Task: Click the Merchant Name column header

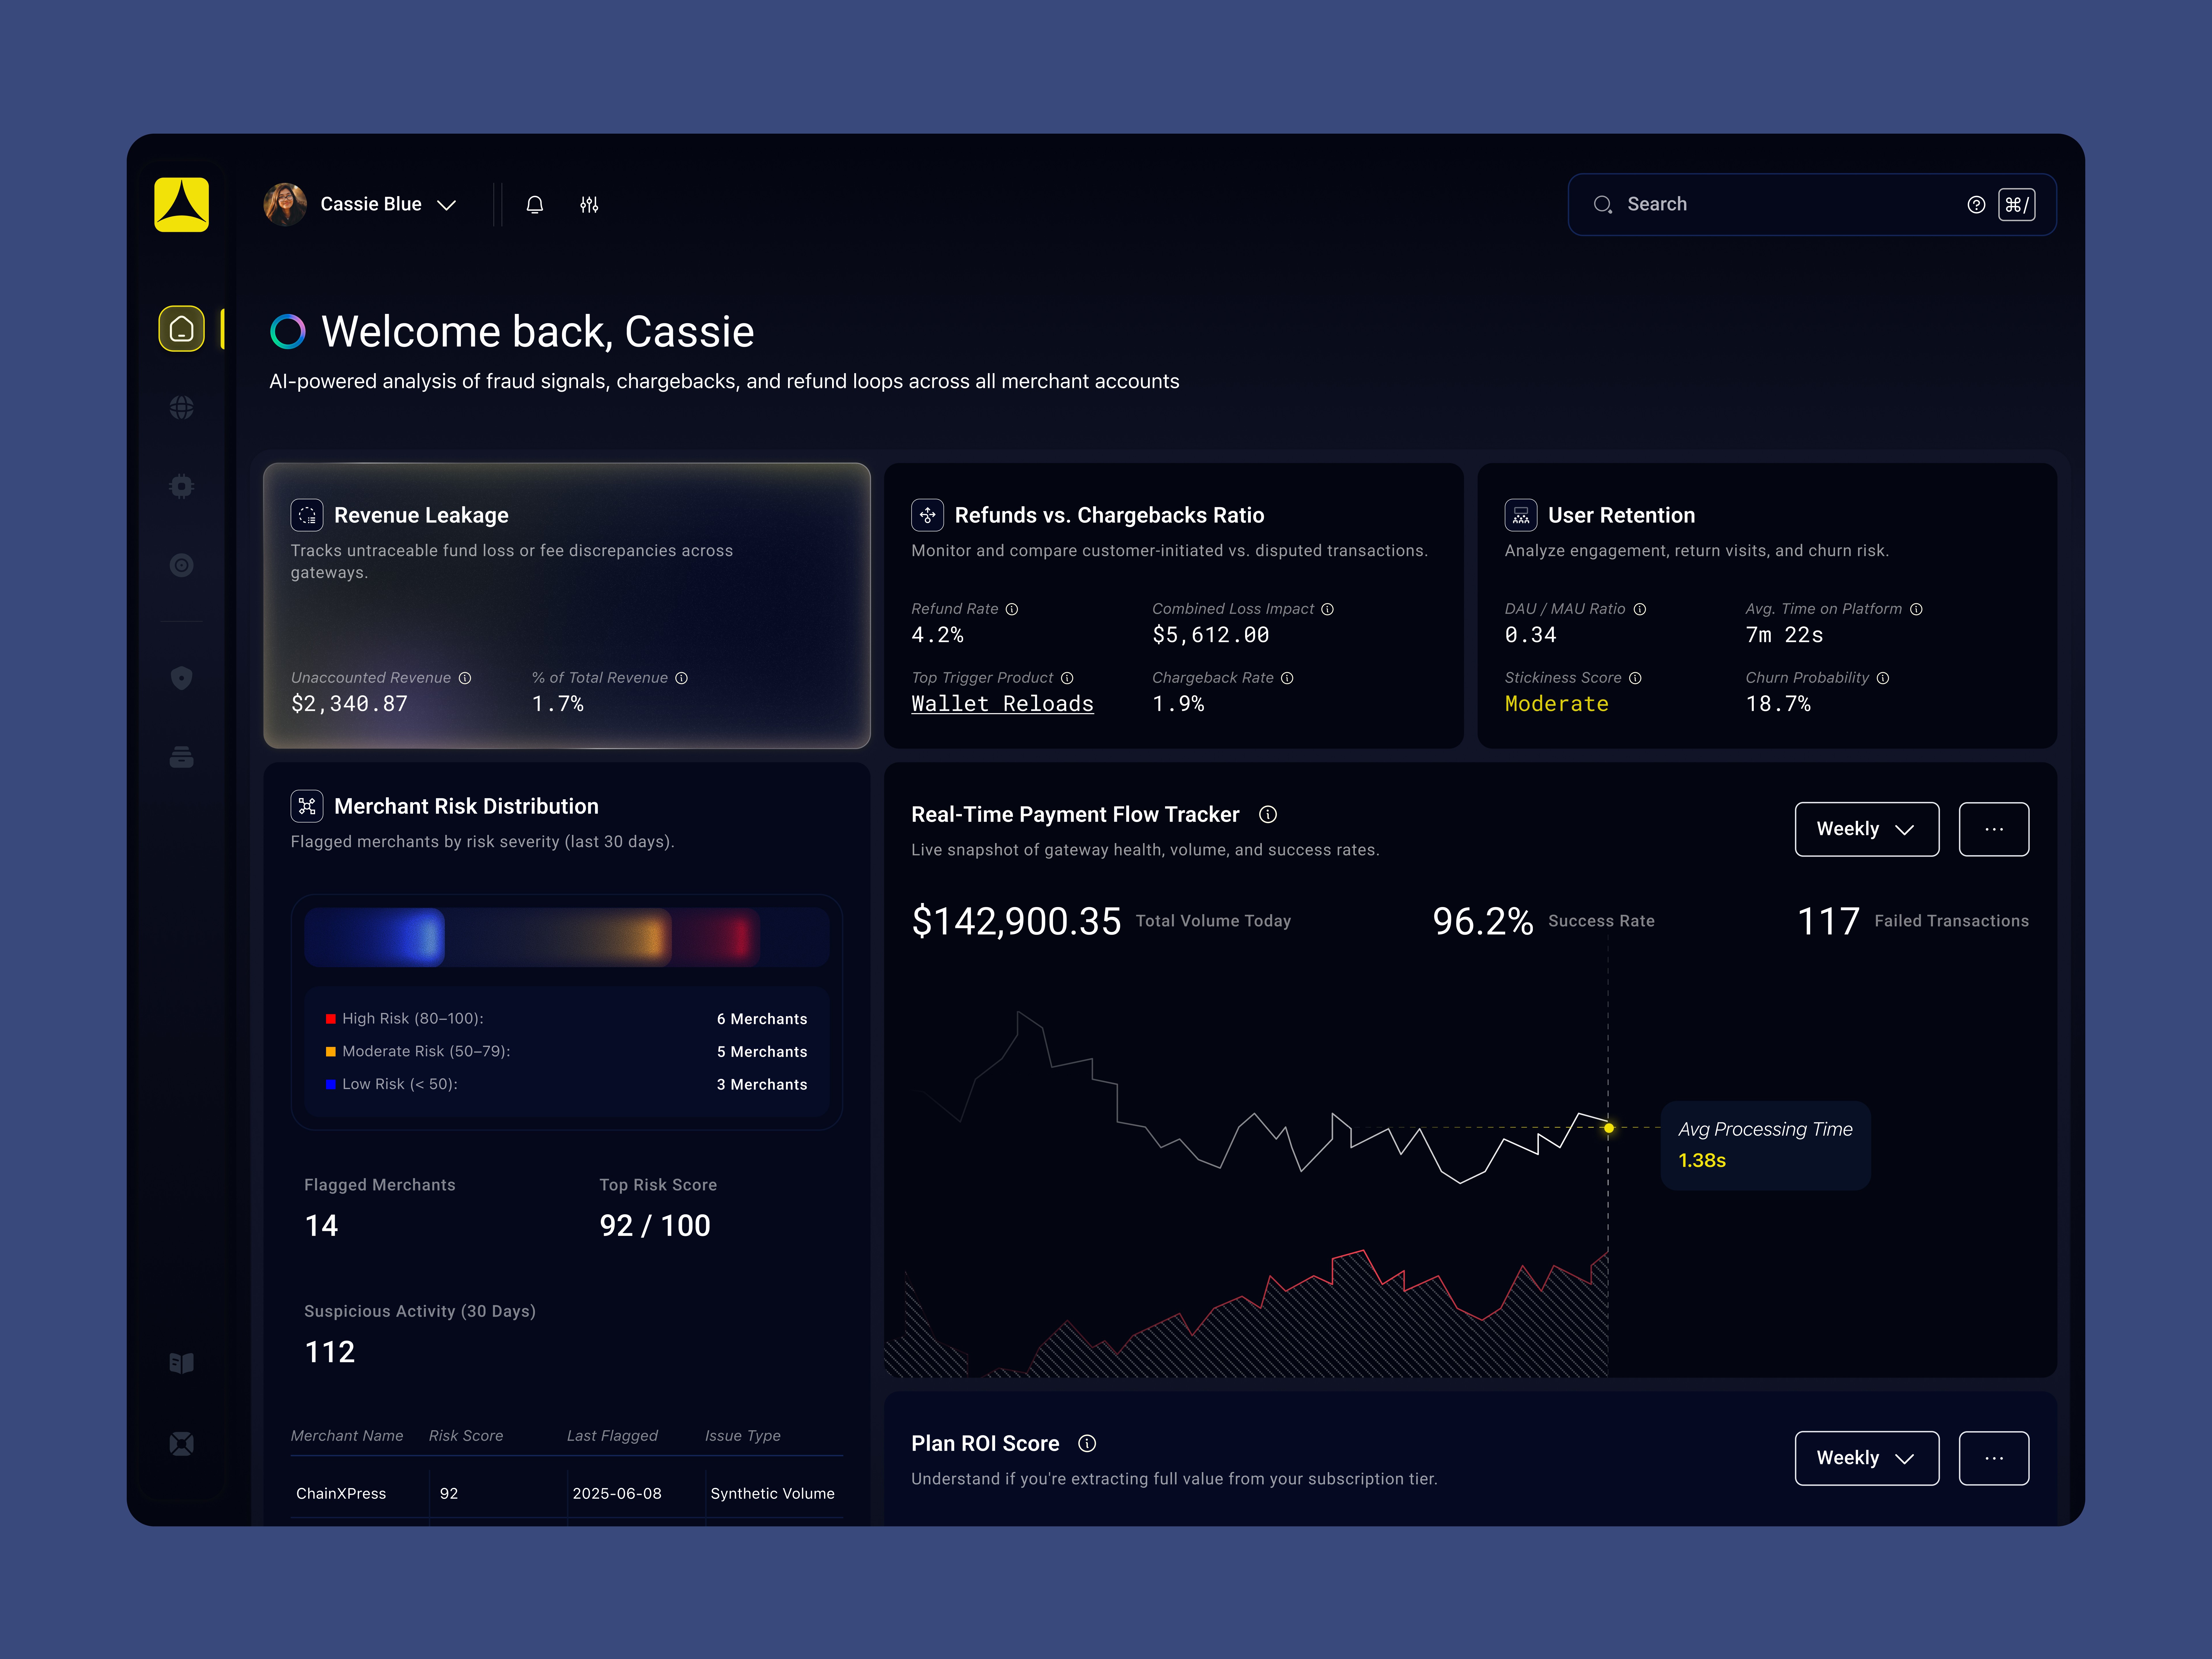Action: pyautogui.click(x=347, y=1436)
